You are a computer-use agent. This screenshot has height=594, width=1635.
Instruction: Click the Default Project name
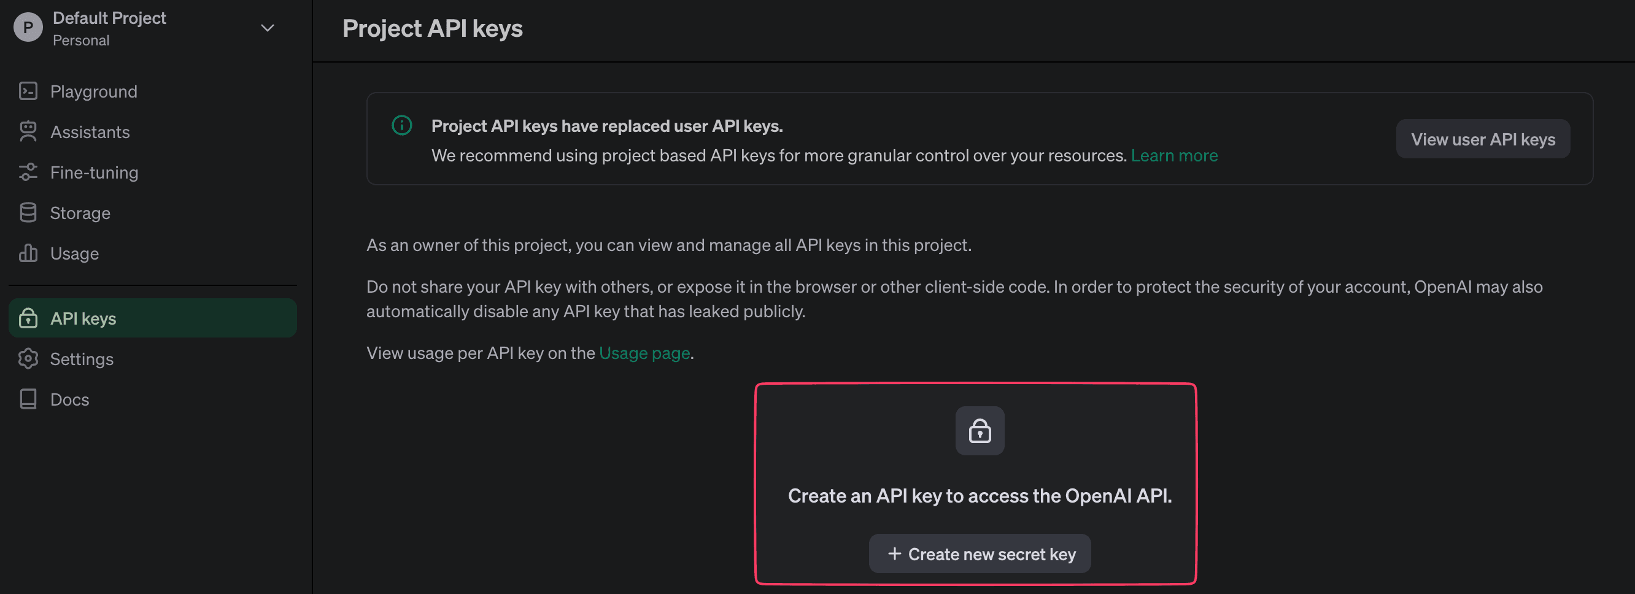(109, 18)
